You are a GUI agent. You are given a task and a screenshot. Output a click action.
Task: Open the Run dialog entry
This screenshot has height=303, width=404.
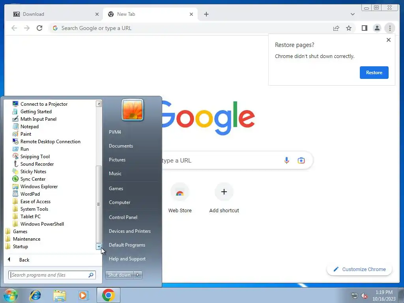point(21,149)
